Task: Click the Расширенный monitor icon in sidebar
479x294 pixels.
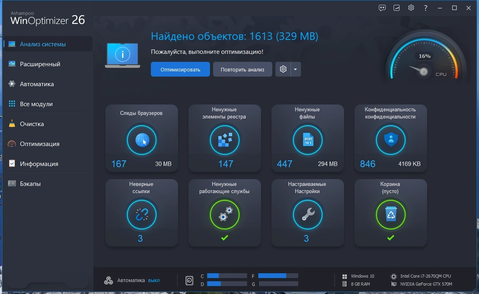Action: point(12,64)
